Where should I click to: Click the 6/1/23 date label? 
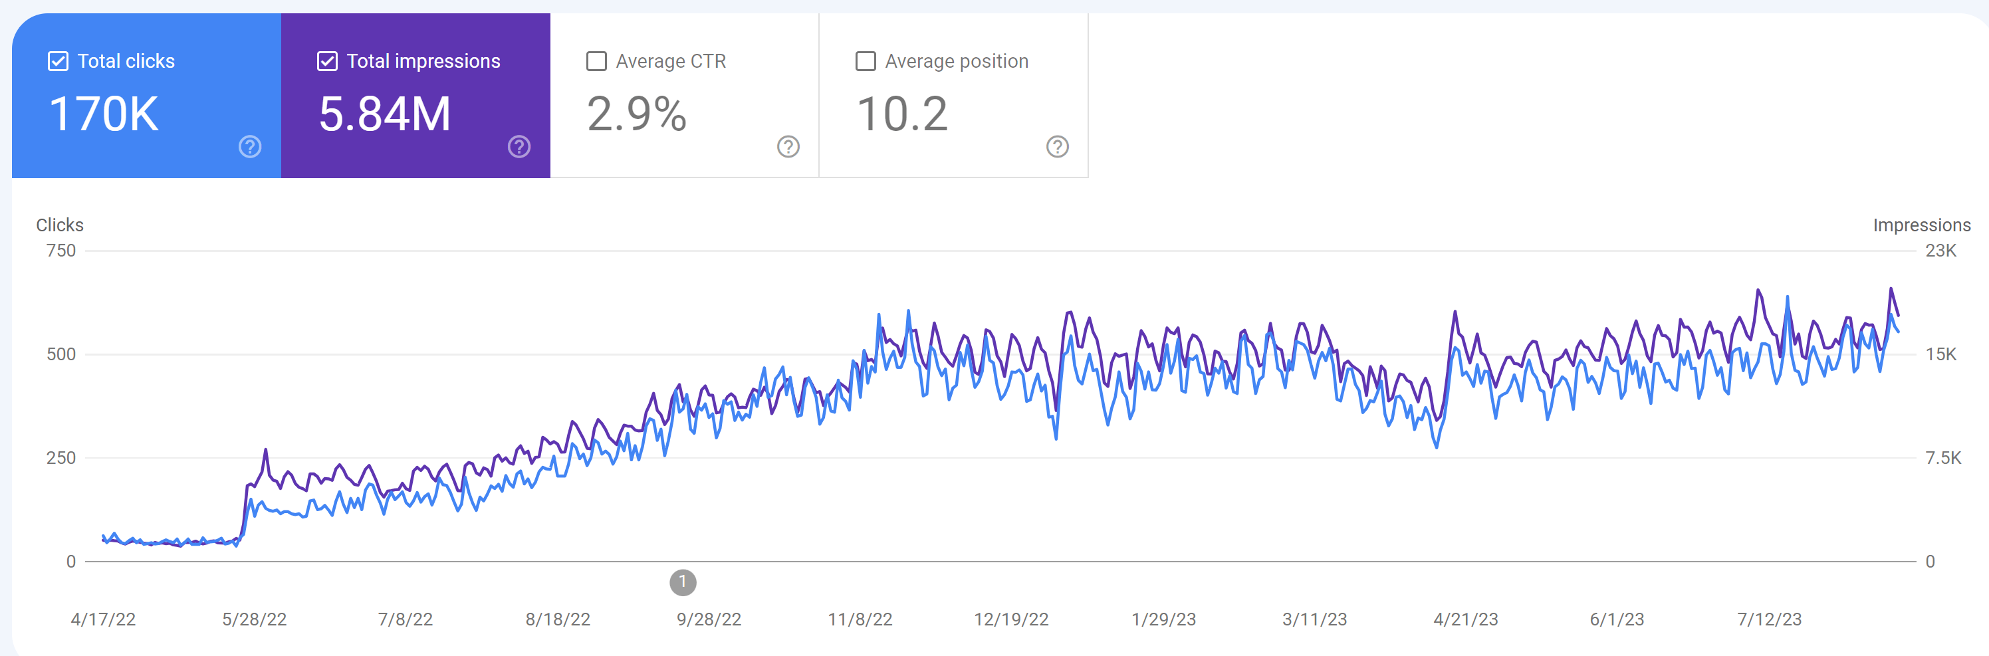coord(1616,619)
